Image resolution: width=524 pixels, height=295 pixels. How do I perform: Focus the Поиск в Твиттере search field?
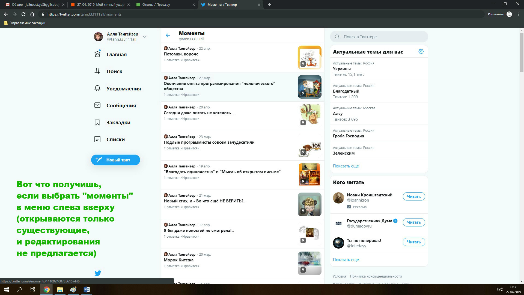click(x=379, y=37)
